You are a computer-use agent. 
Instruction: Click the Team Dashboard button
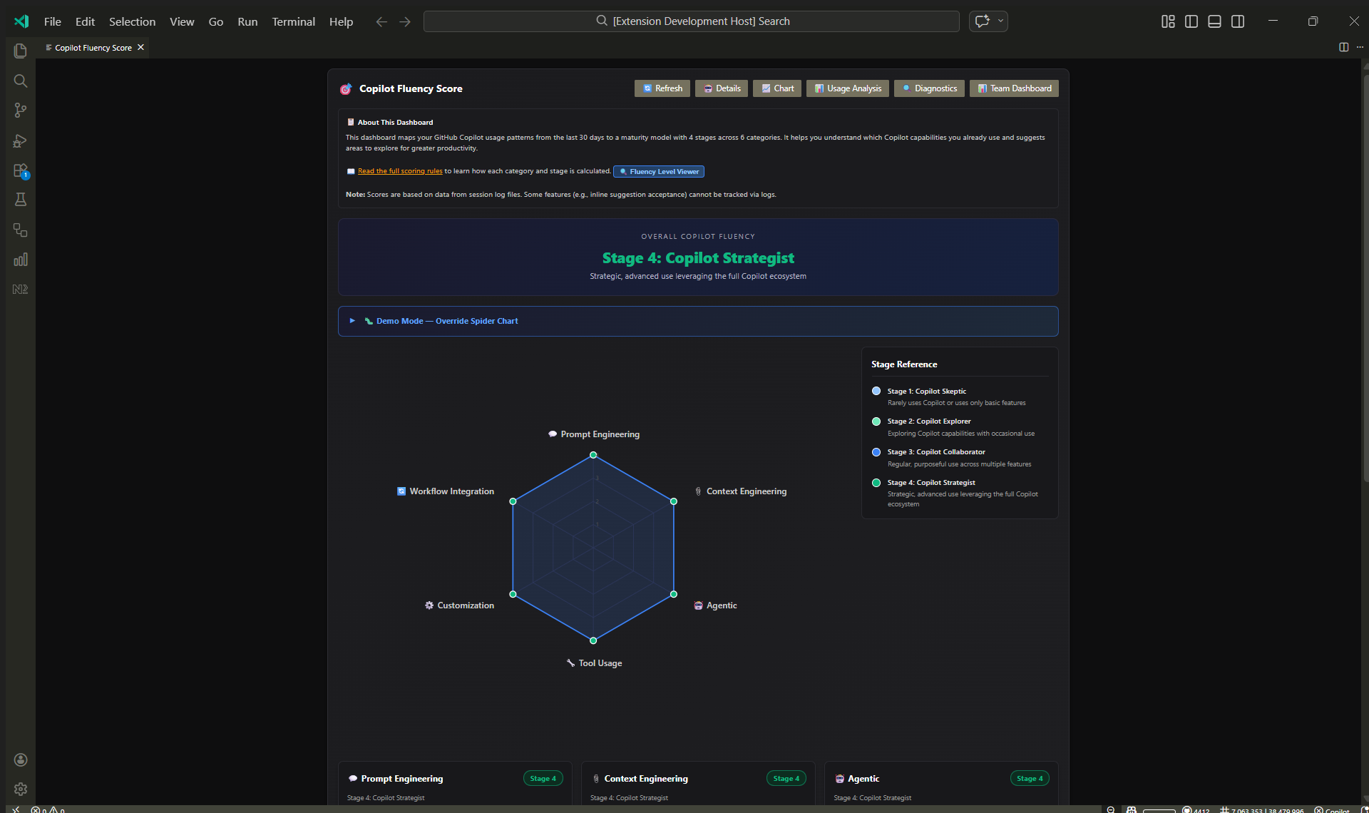[1013, 88]
